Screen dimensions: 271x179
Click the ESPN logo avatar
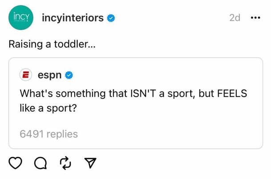click(x=26, y=76)
